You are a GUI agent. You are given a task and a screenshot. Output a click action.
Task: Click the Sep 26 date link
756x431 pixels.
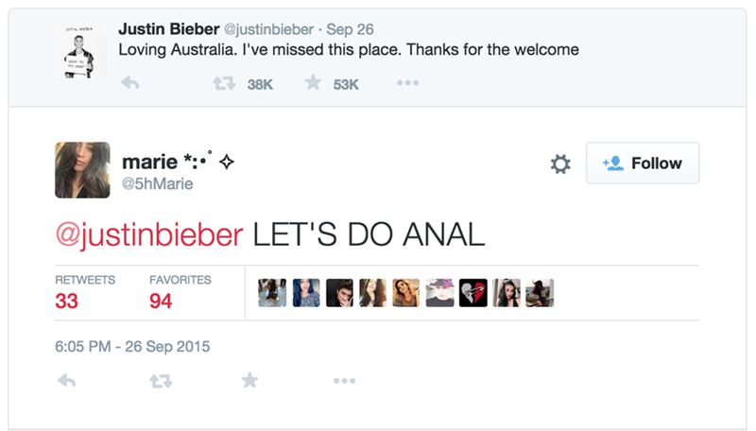[350, 29]
